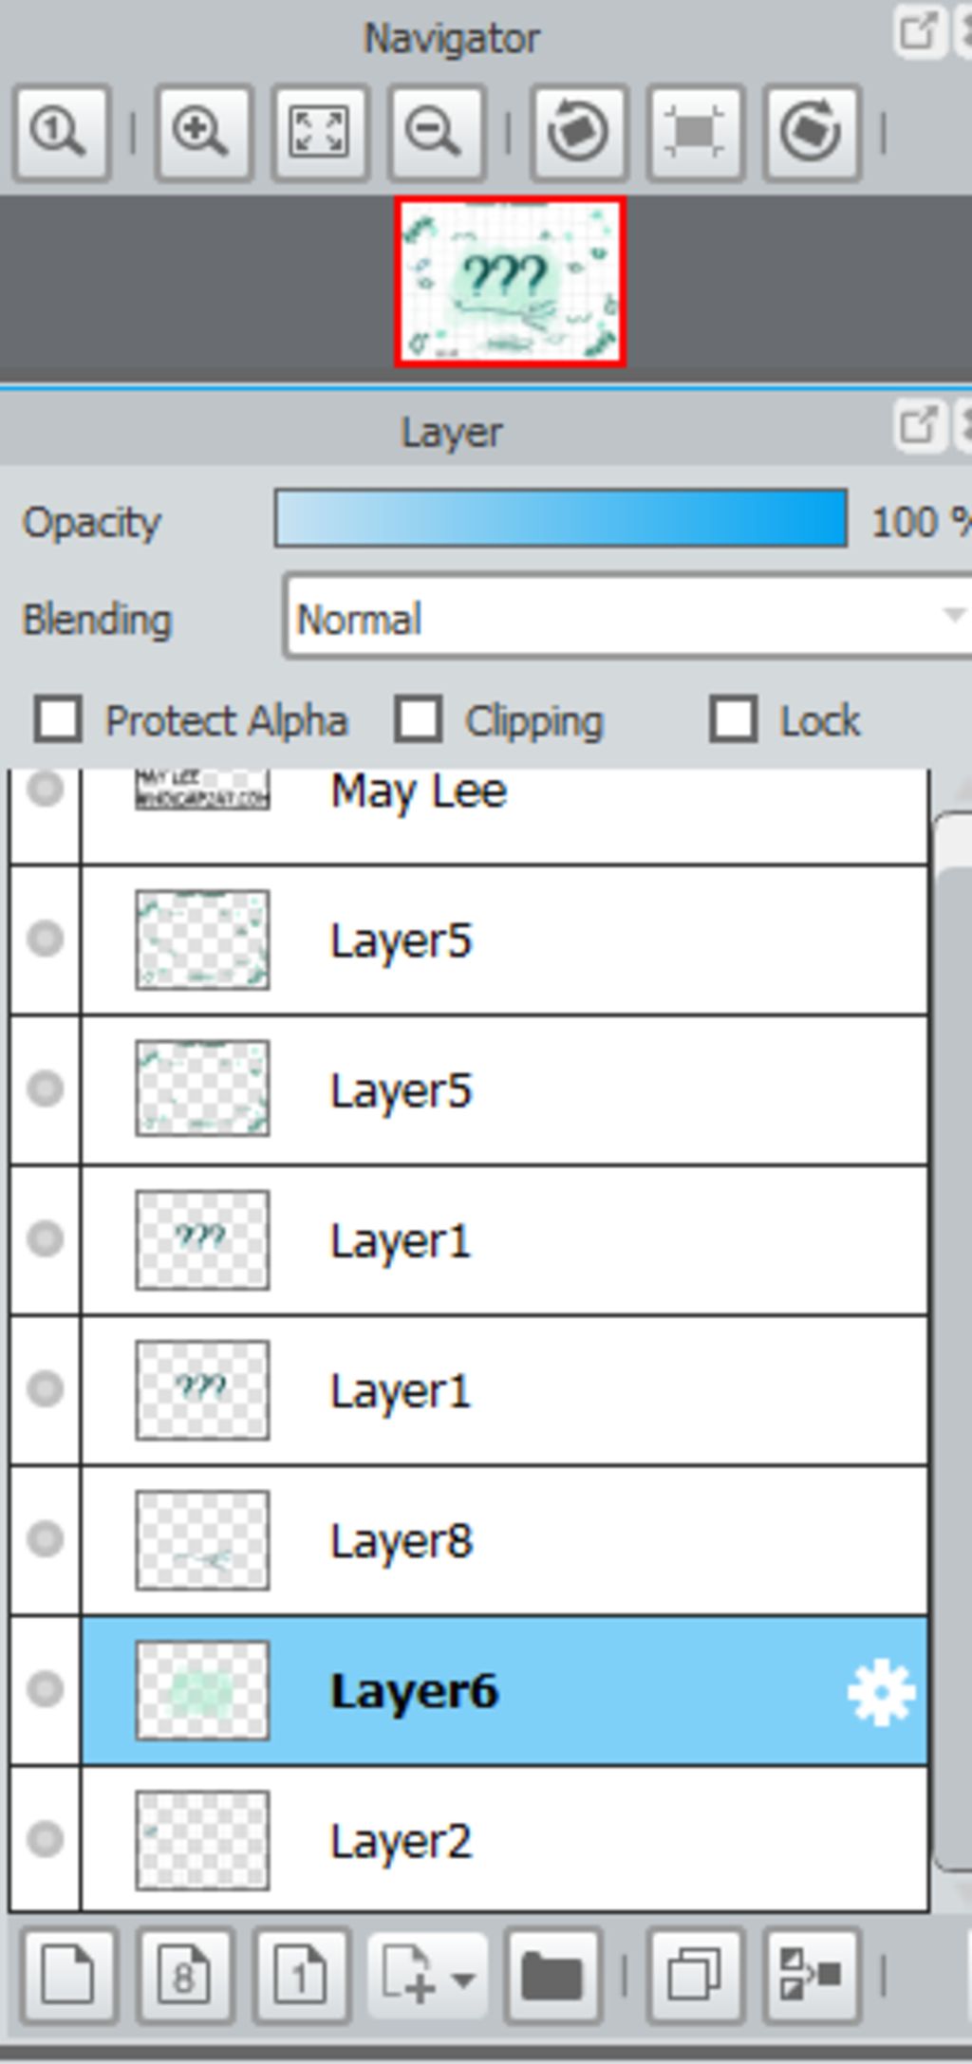
Task: Duplicate the selected layer
Action: [695, 1977]
